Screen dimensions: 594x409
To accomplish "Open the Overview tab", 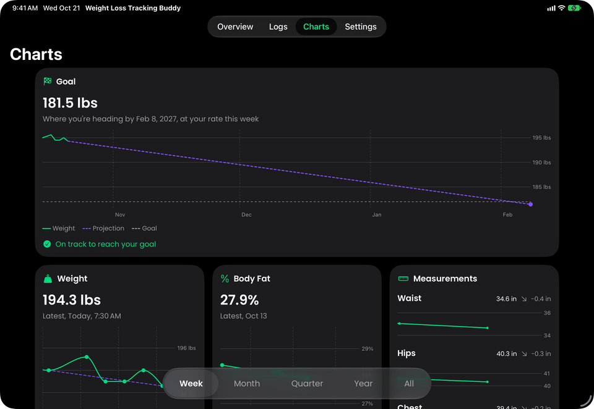I will (235, 27).
